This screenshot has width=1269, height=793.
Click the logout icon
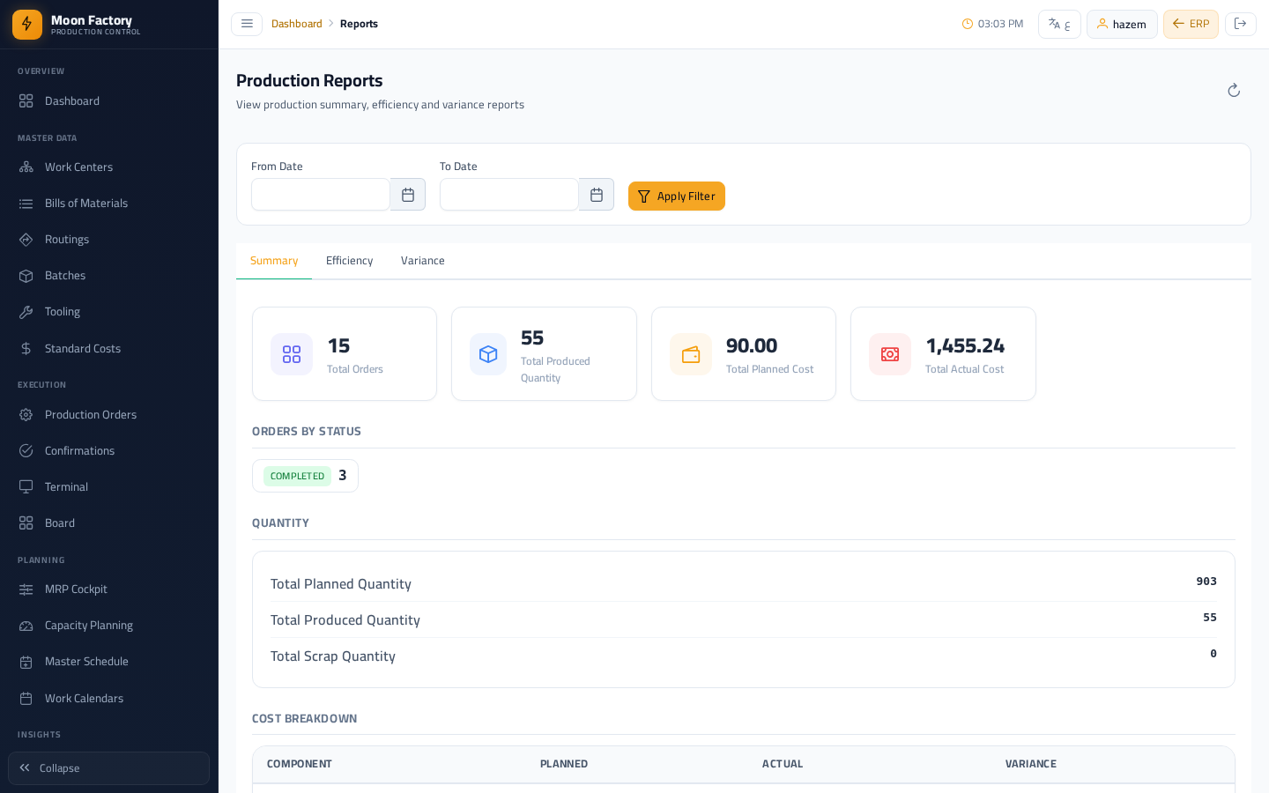pyautogui.click(x=1241, y=24)
